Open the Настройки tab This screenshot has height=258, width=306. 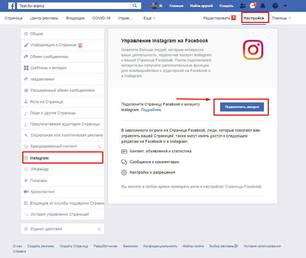pos(254,18)
